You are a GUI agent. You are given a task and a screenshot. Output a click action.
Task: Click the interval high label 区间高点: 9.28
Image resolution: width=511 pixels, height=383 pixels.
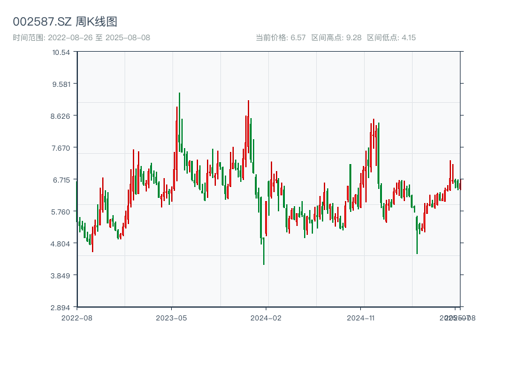337,38
